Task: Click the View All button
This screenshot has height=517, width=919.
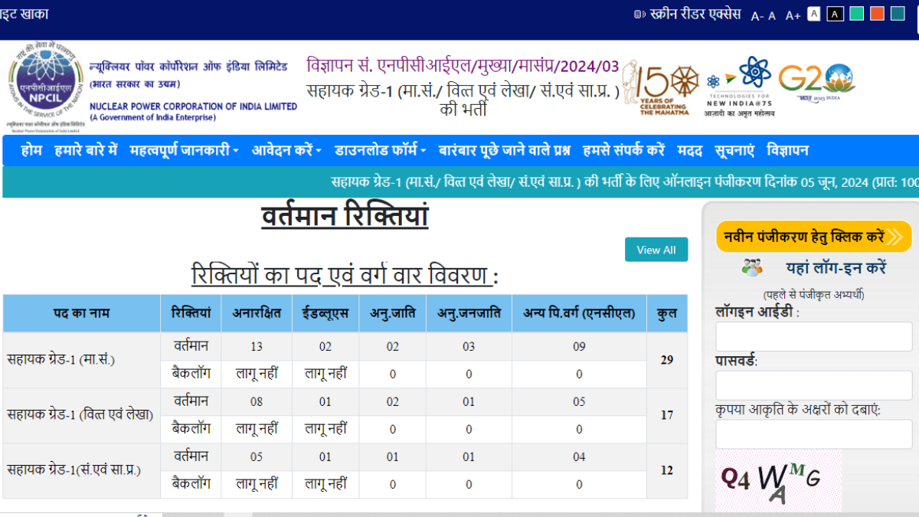Action: [656, 250]
